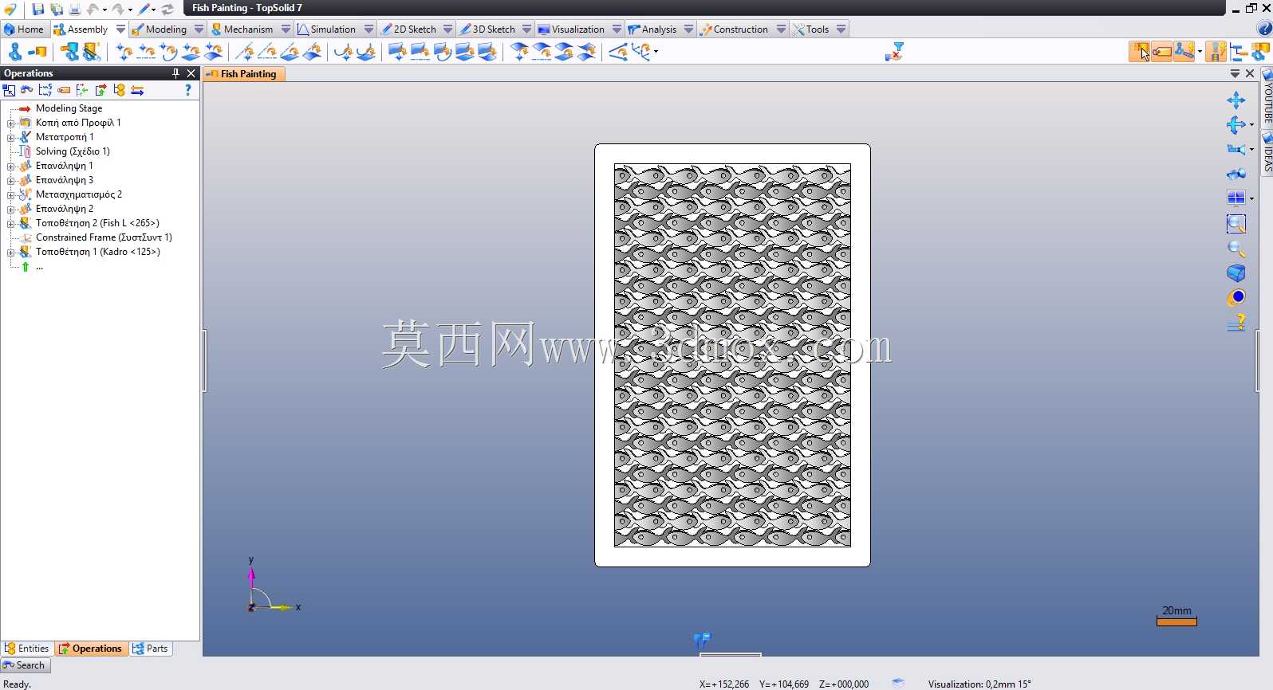
Task: Select the Constrained Frame (ΣυστΣυντ 1) row
Action: (x=104, y=237)
